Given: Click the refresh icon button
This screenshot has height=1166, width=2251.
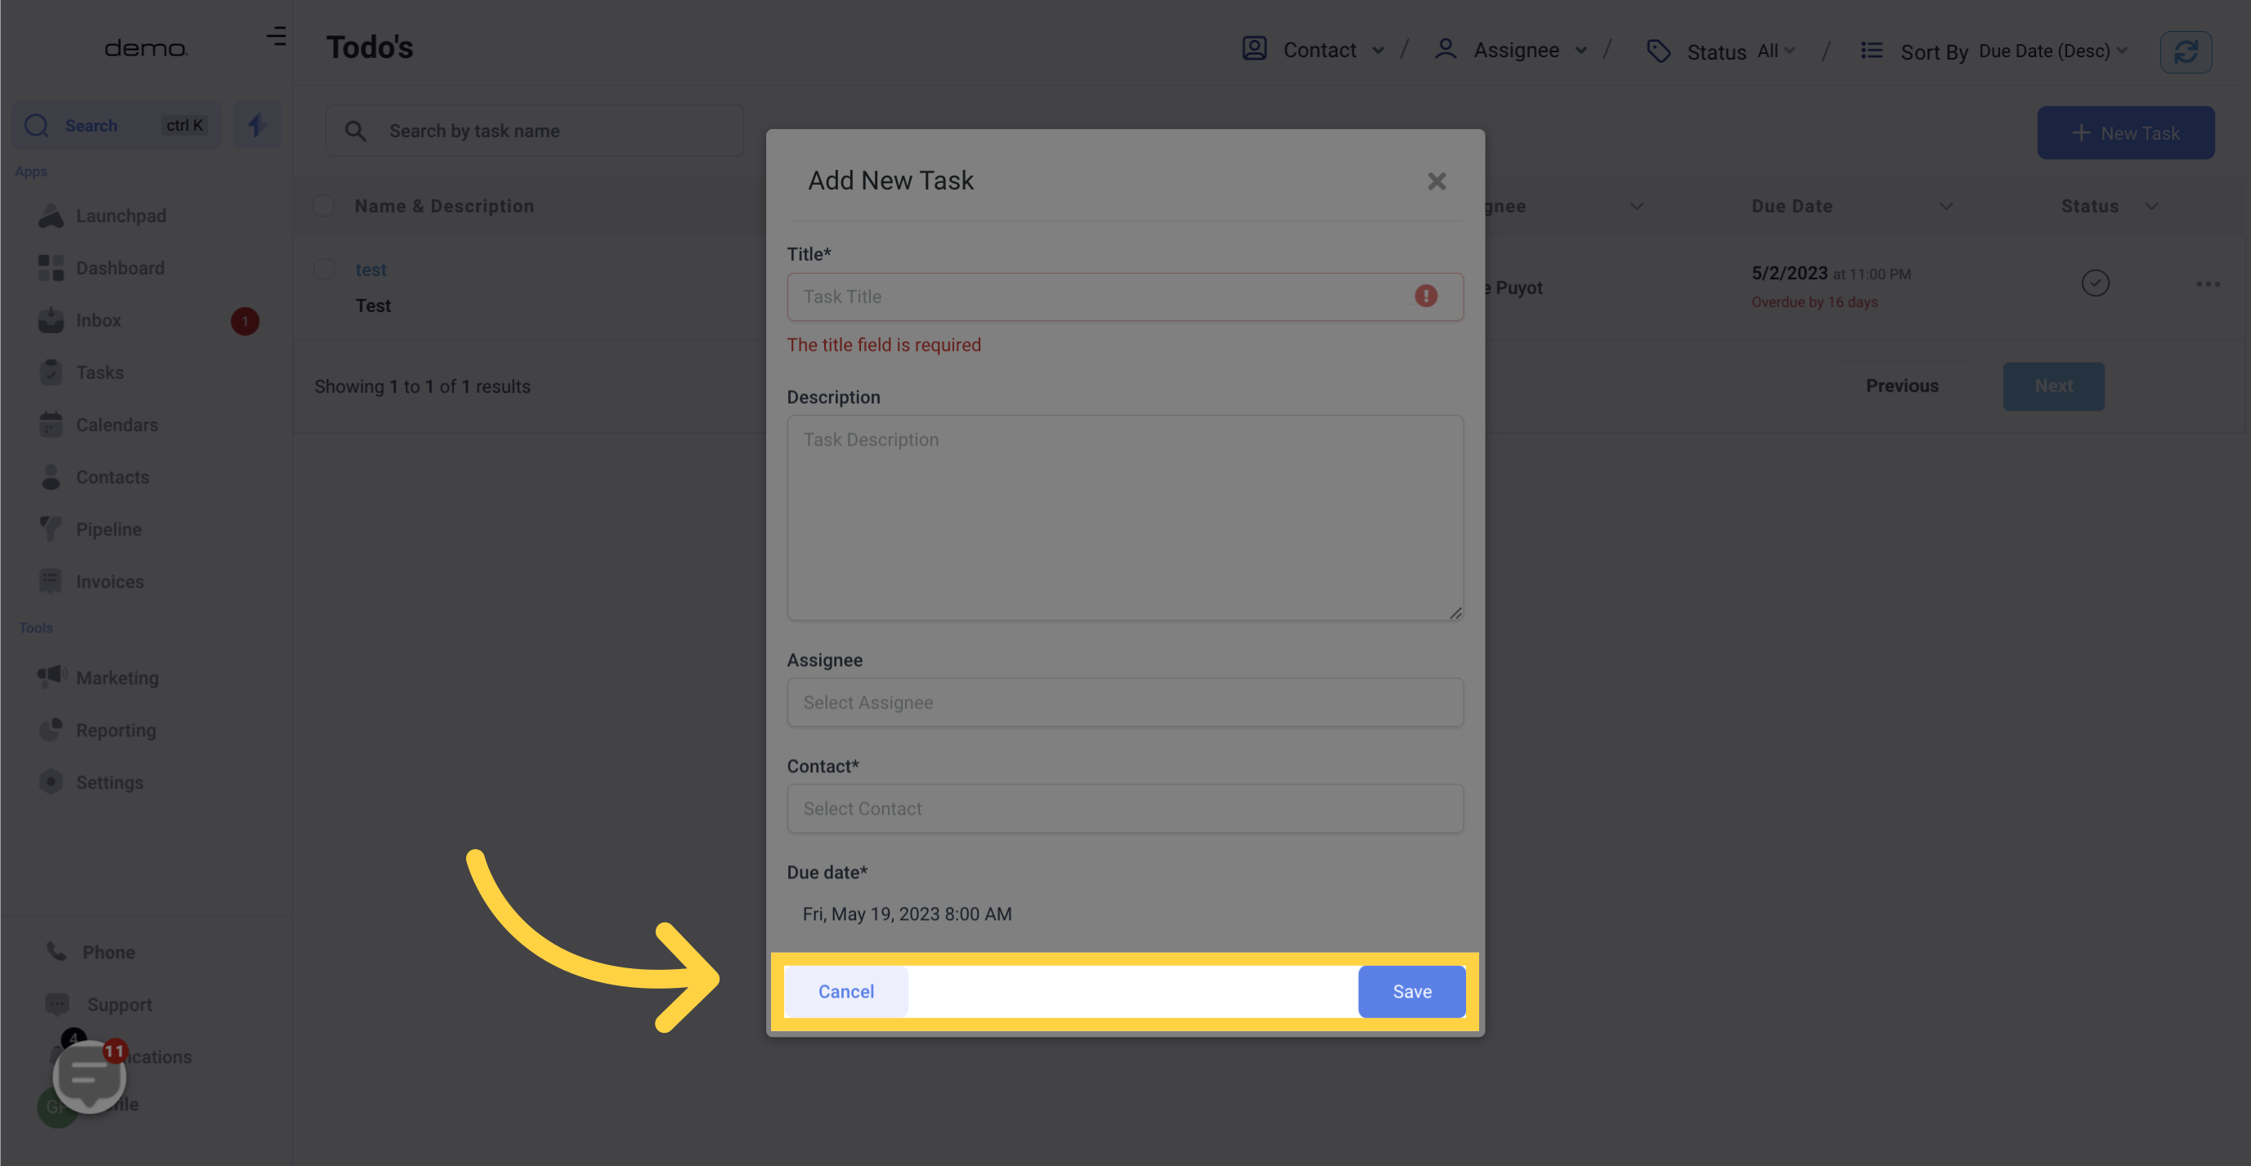Looking at the screenshot, I should pyautogui.click(x=2186, y=51).
